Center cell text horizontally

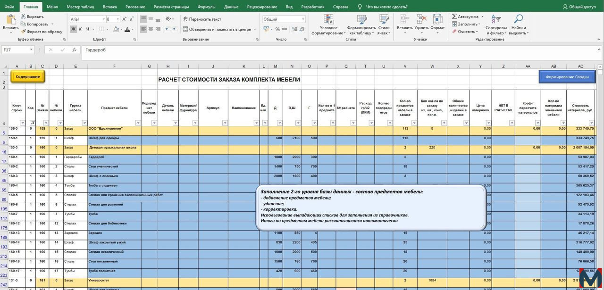(151, 29)
